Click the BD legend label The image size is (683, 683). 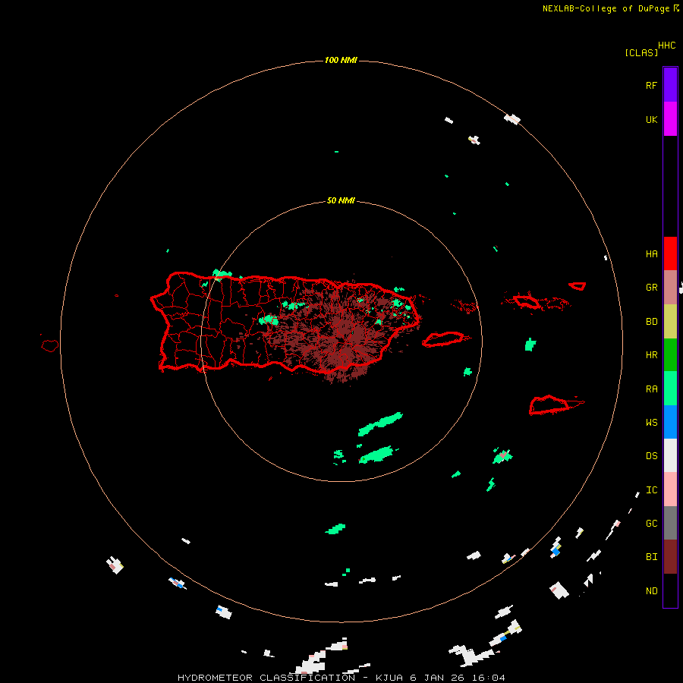click(651, 322)
